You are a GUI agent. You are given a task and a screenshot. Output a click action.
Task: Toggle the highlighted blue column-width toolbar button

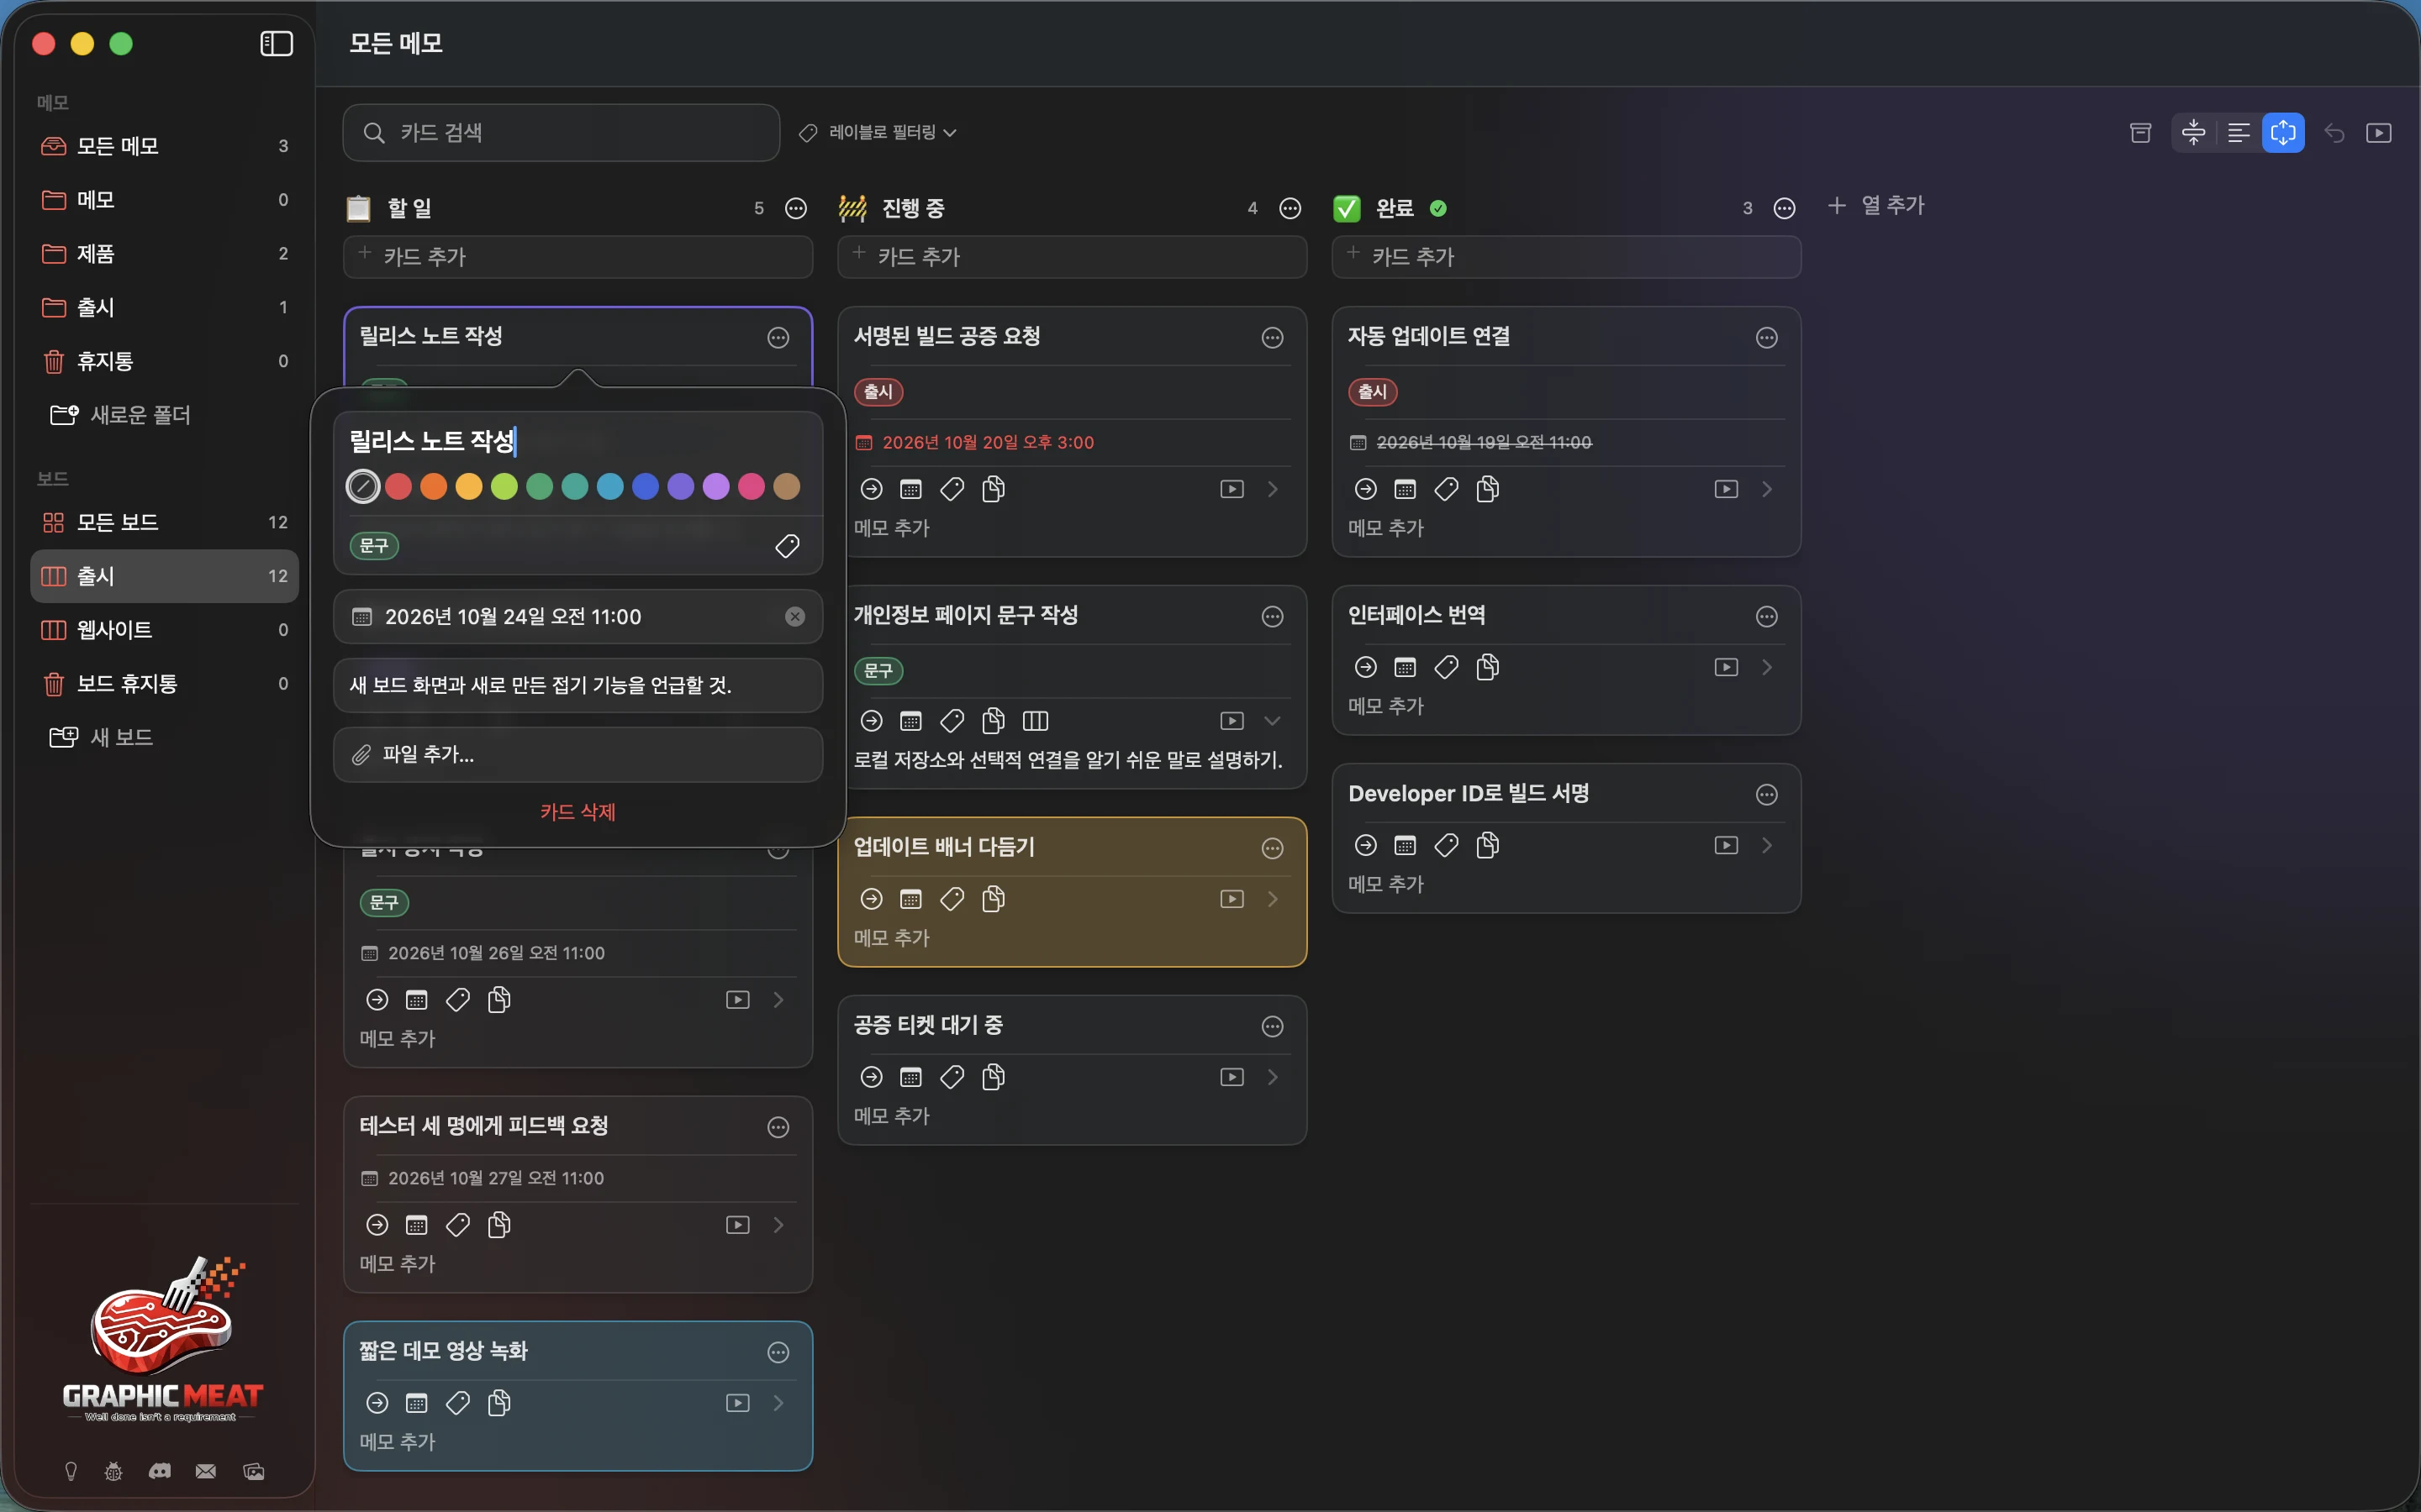tap(2283, 133)
